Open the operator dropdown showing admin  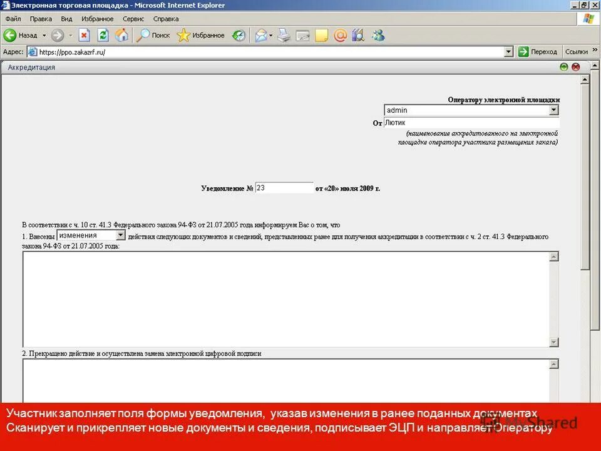coord(471,110)
